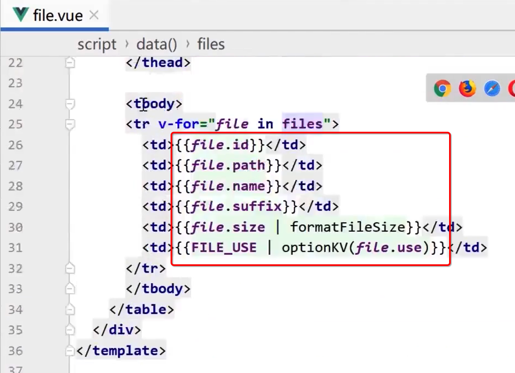Open in Firefox browser icon
Viewport: 515px width, 373px height.
467,88
